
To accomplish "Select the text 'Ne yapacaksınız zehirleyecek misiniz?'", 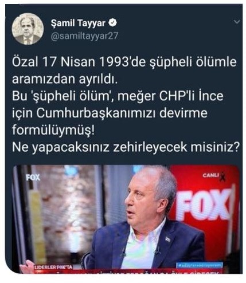I will point(126,147).
